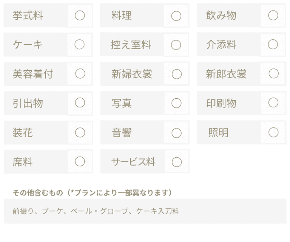Image resolution: width=290 pixels, height=242 pixels.
Task: Click the サービス料 item label
Action: click(133, 162)
